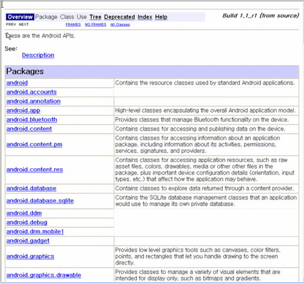Open the android.database package
This screenshot has width=304, height=284.
pos(31,188)
